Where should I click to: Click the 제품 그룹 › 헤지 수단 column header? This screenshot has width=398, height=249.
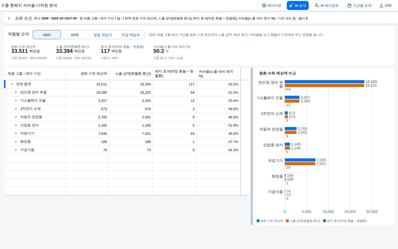click(x=35, y=74)
